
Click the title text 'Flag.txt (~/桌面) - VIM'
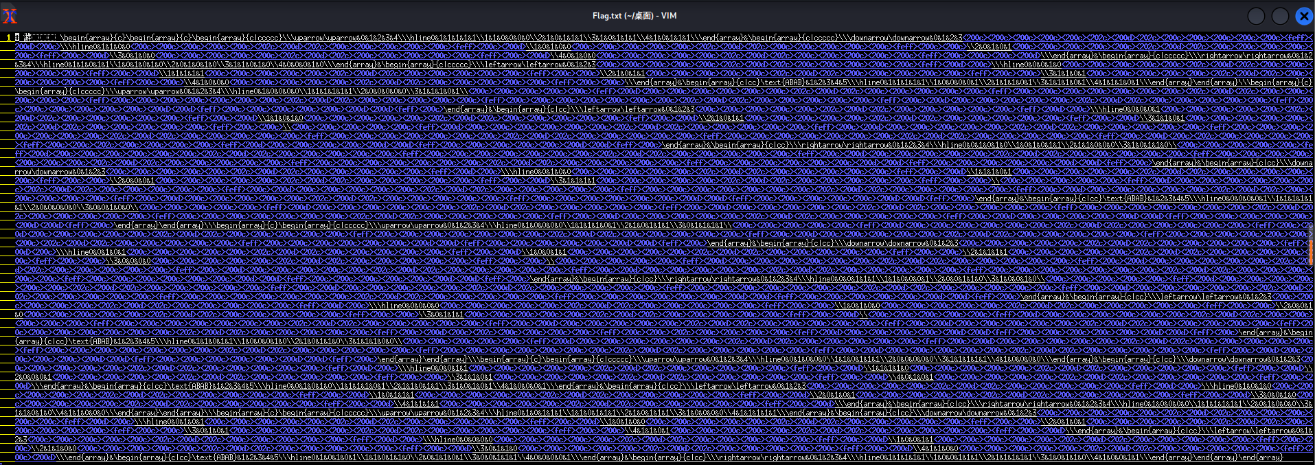634,16
